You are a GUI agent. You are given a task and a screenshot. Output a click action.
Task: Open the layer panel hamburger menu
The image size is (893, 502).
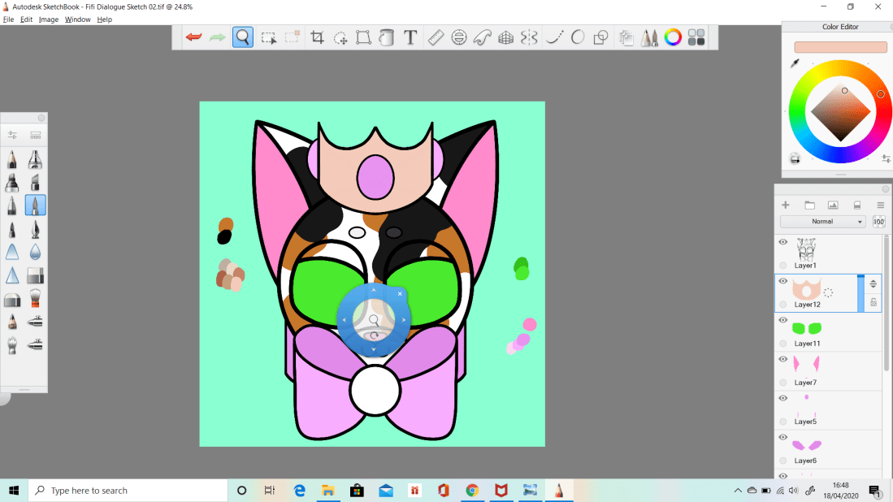click(880, 205)
